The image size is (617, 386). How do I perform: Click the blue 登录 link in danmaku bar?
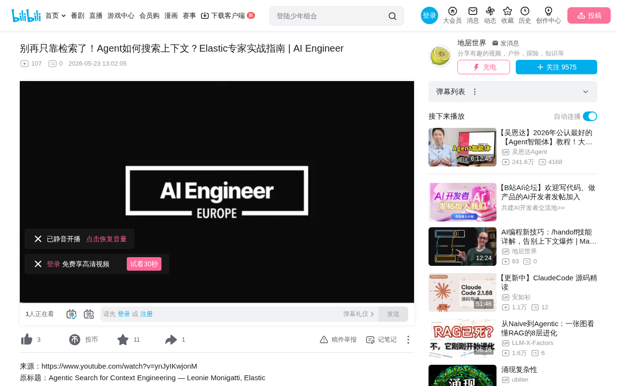[x=124, y=314]
